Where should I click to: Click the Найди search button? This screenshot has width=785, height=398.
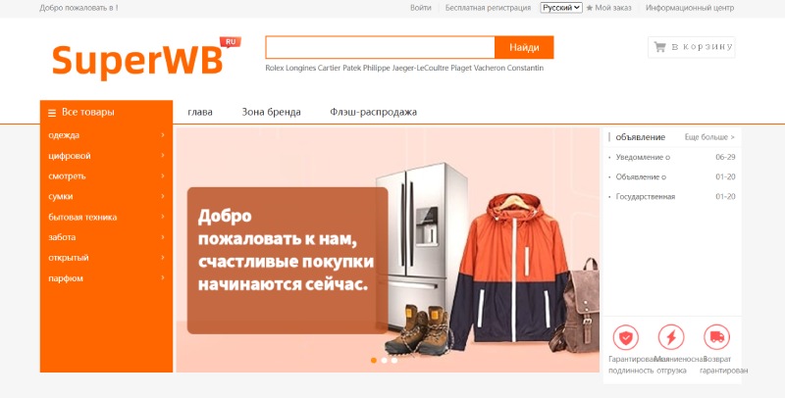[524, 47]
